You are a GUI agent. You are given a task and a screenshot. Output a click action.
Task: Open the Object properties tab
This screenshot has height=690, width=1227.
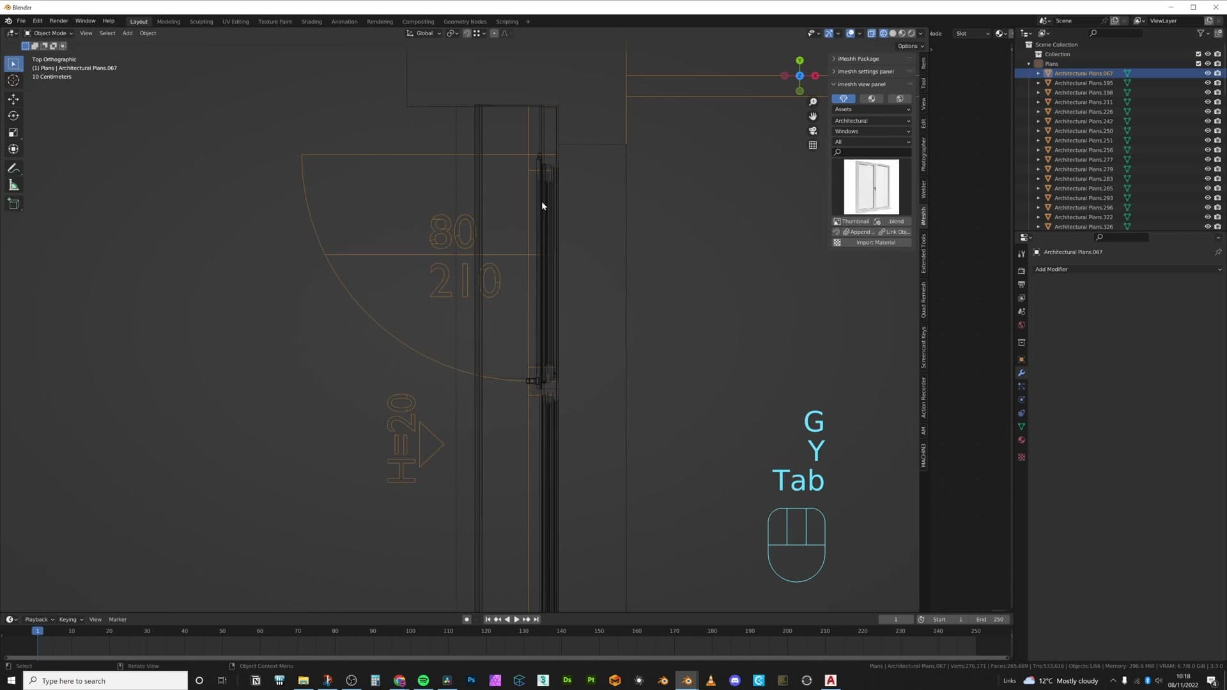tap(1021, 359)
